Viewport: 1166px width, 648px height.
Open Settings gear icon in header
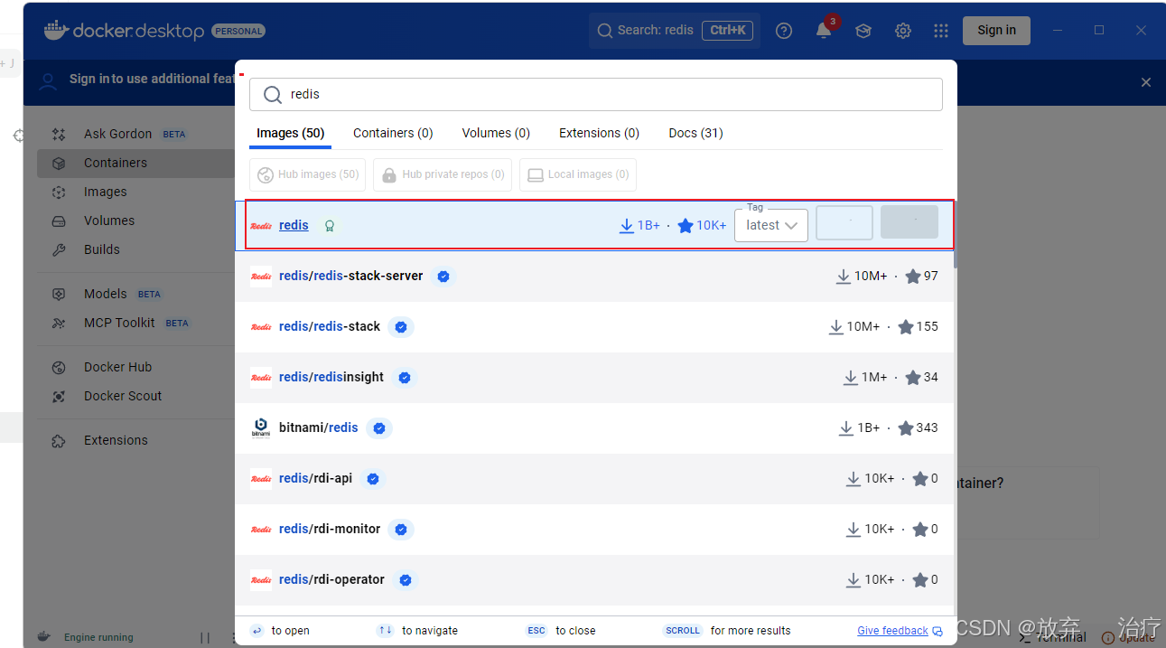[x=903, y=31]
